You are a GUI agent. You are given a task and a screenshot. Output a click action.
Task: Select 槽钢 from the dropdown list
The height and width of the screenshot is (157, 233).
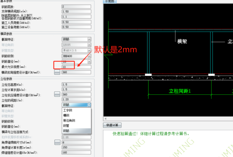click(76, 115)
